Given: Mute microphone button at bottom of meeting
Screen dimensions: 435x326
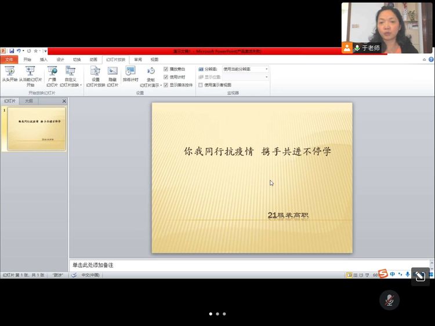Looking at the screenshot, I should click(x=390, y=299).
